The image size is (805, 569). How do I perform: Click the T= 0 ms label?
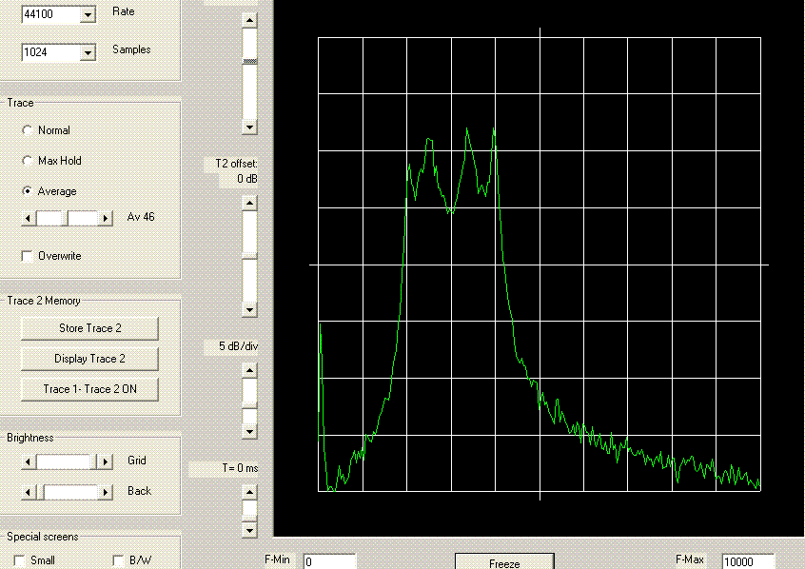coord(240,468)
